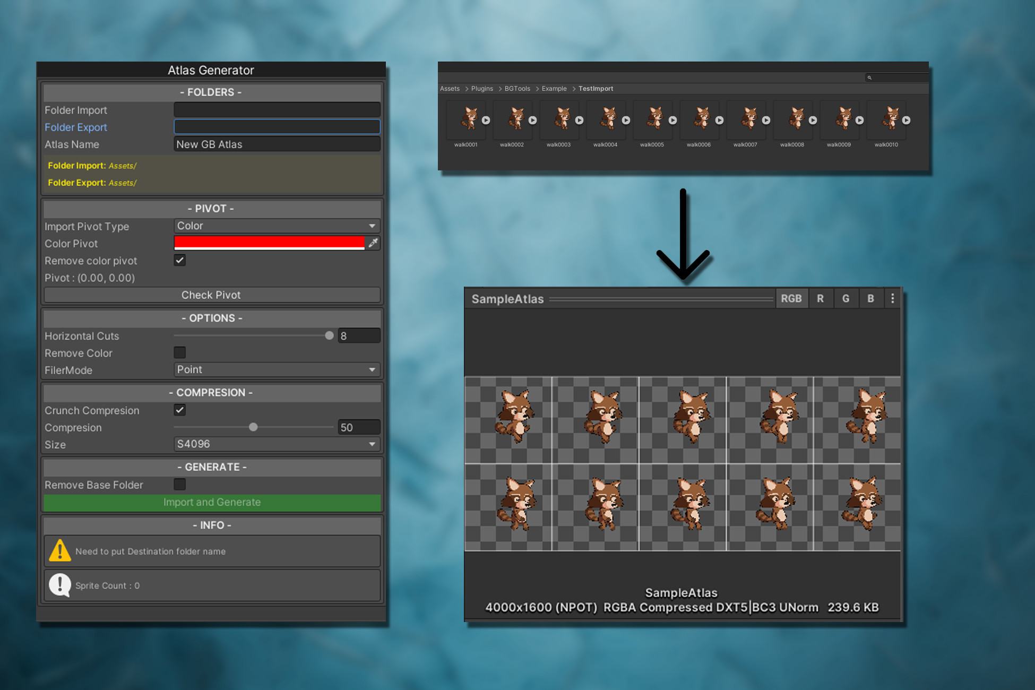Open the Size S4096 dropdown
The height and width of the screenshot is (690, 1035).
277,444
